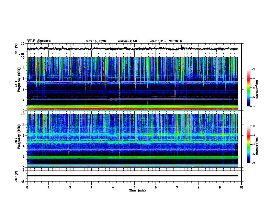272x210 pixels.
Task: Click the "8" kHz tick on ch.1 spectrogram
Action: coord(24,68)
